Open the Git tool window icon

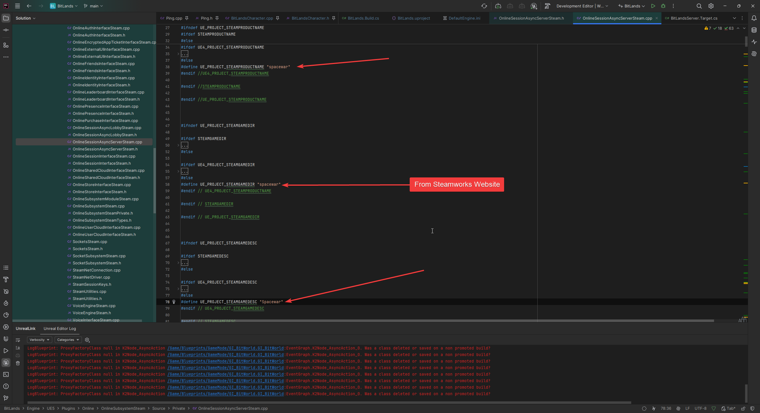pyautogui.click(x=6, y=398)
